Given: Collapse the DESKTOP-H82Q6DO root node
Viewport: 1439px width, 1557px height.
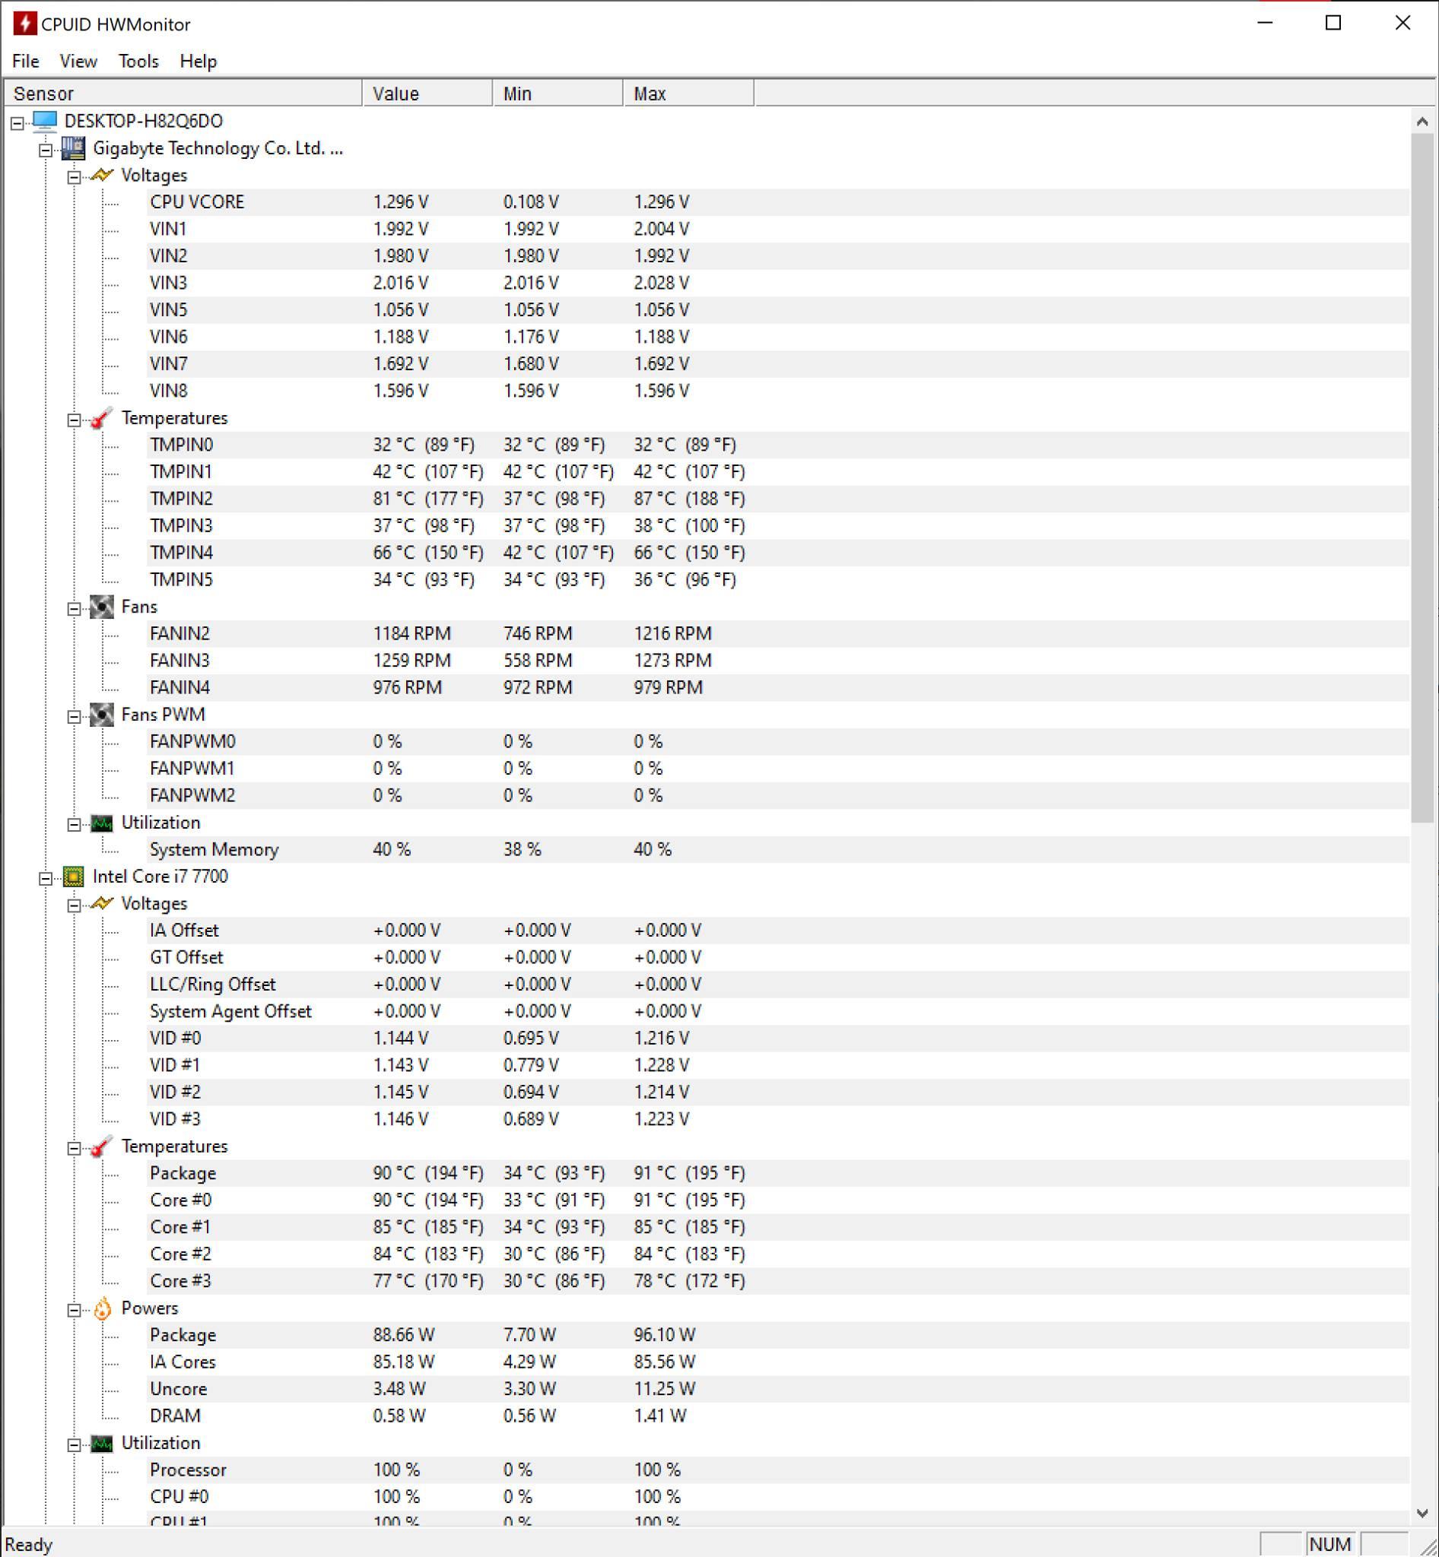Looking at the screenshot, I should coord(17,122).
